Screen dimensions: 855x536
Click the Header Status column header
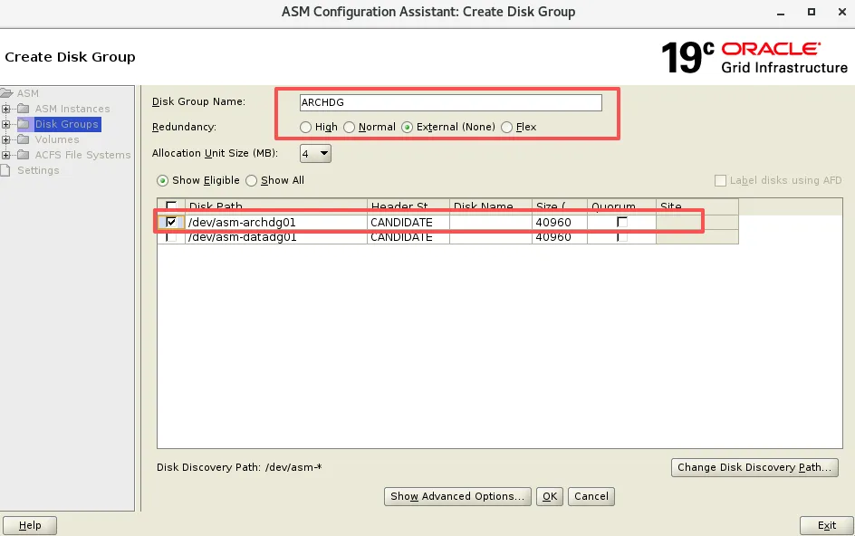click(x=408, y=206)
